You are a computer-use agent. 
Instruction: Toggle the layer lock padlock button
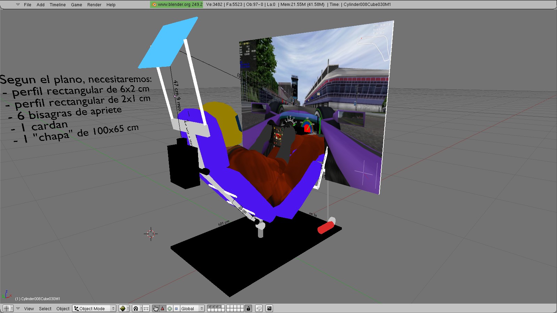pos(248,308)
